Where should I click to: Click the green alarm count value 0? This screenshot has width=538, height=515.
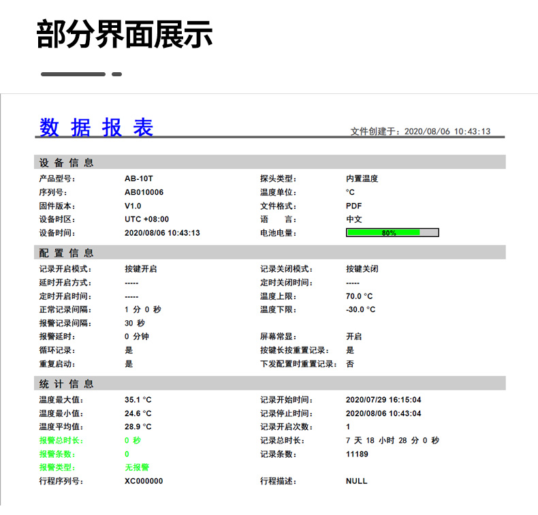coord(127,454)
